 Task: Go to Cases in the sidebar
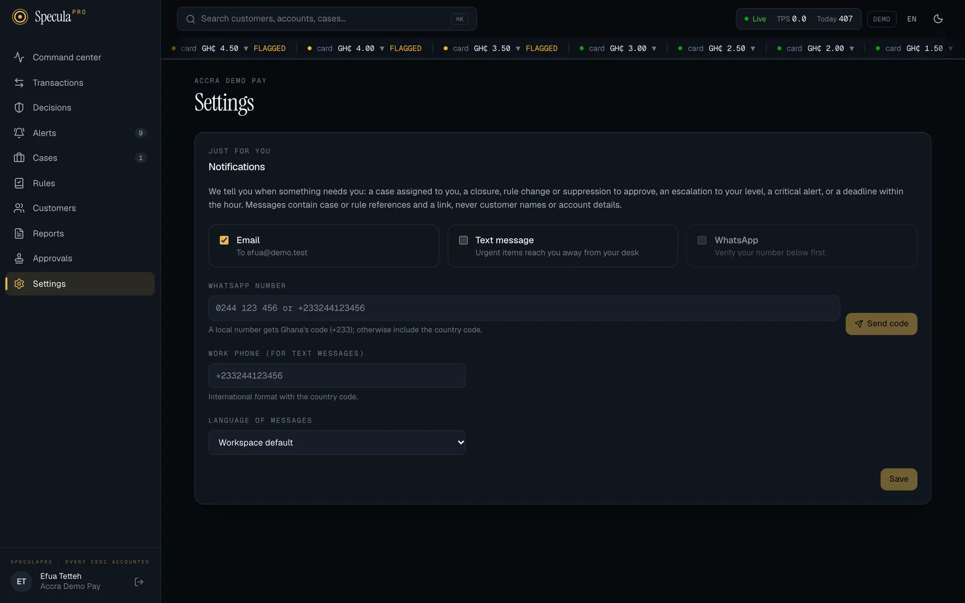(x=80, y=158)
